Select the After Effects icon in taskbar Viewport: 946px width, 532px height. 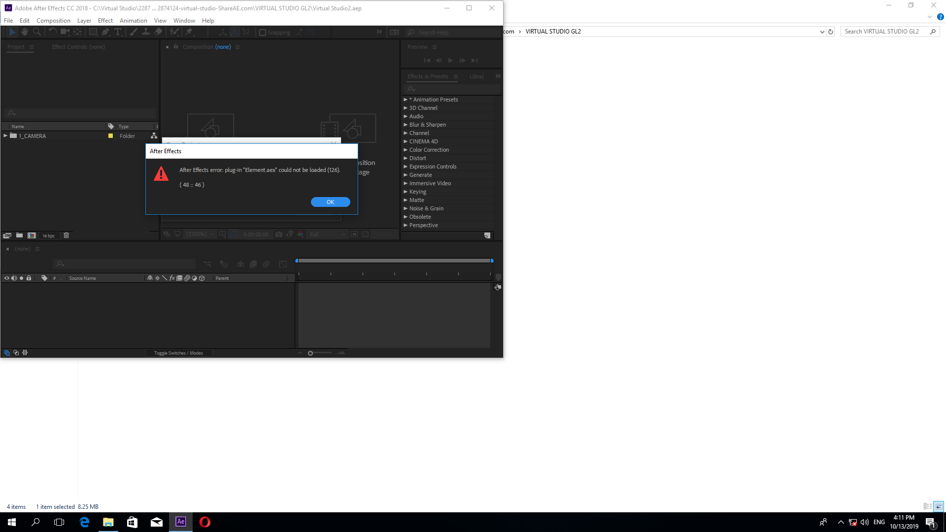[181, 522]
